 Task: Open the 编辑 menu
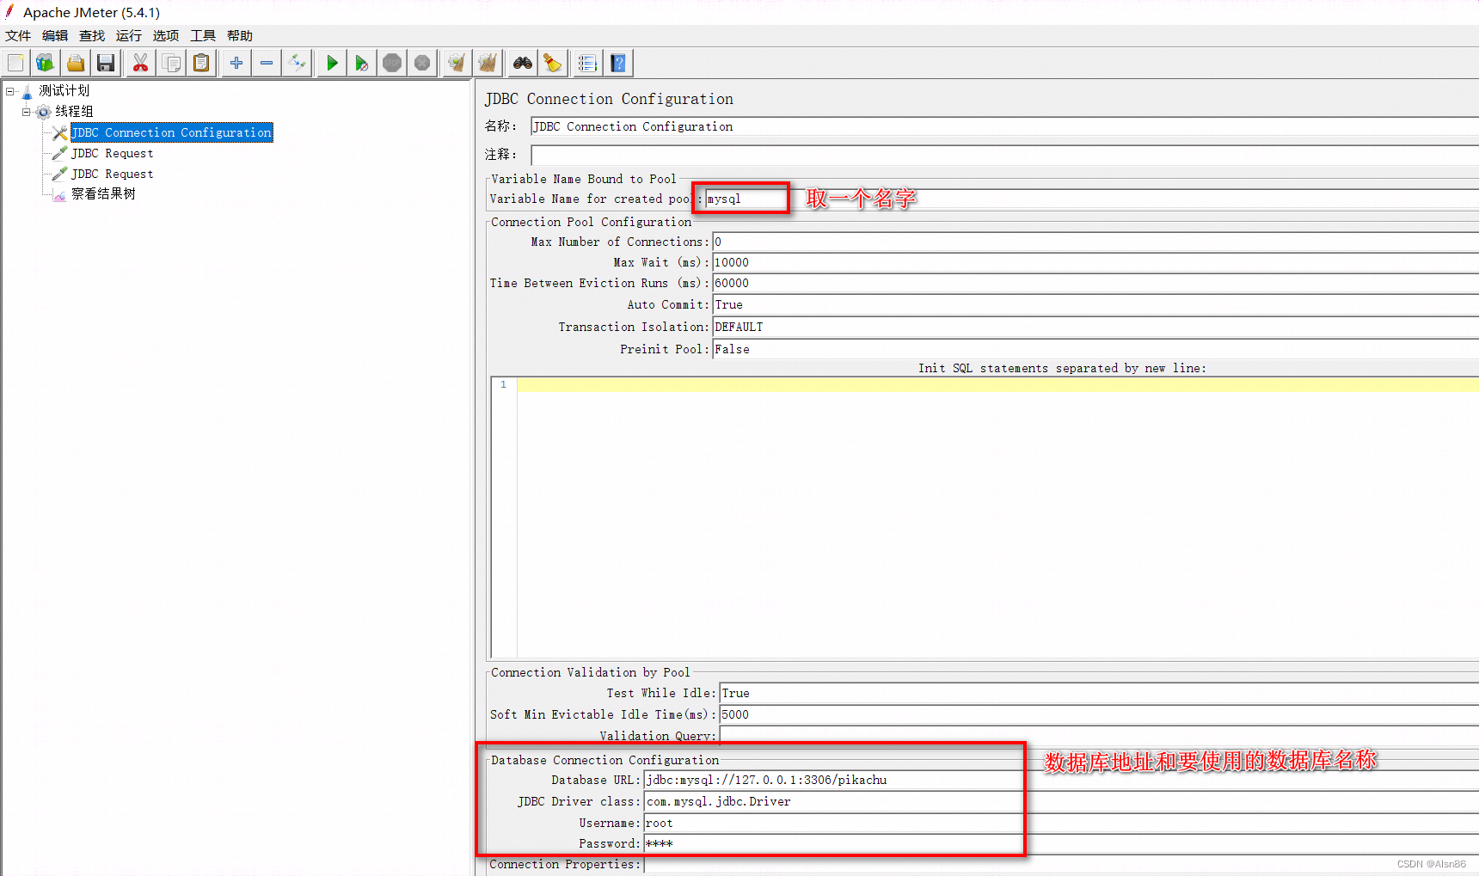55,35
